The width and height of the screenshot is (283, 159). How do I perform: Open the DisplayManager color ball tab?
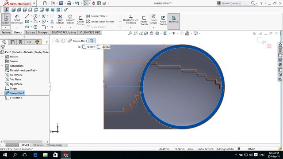tap(37, 42)
